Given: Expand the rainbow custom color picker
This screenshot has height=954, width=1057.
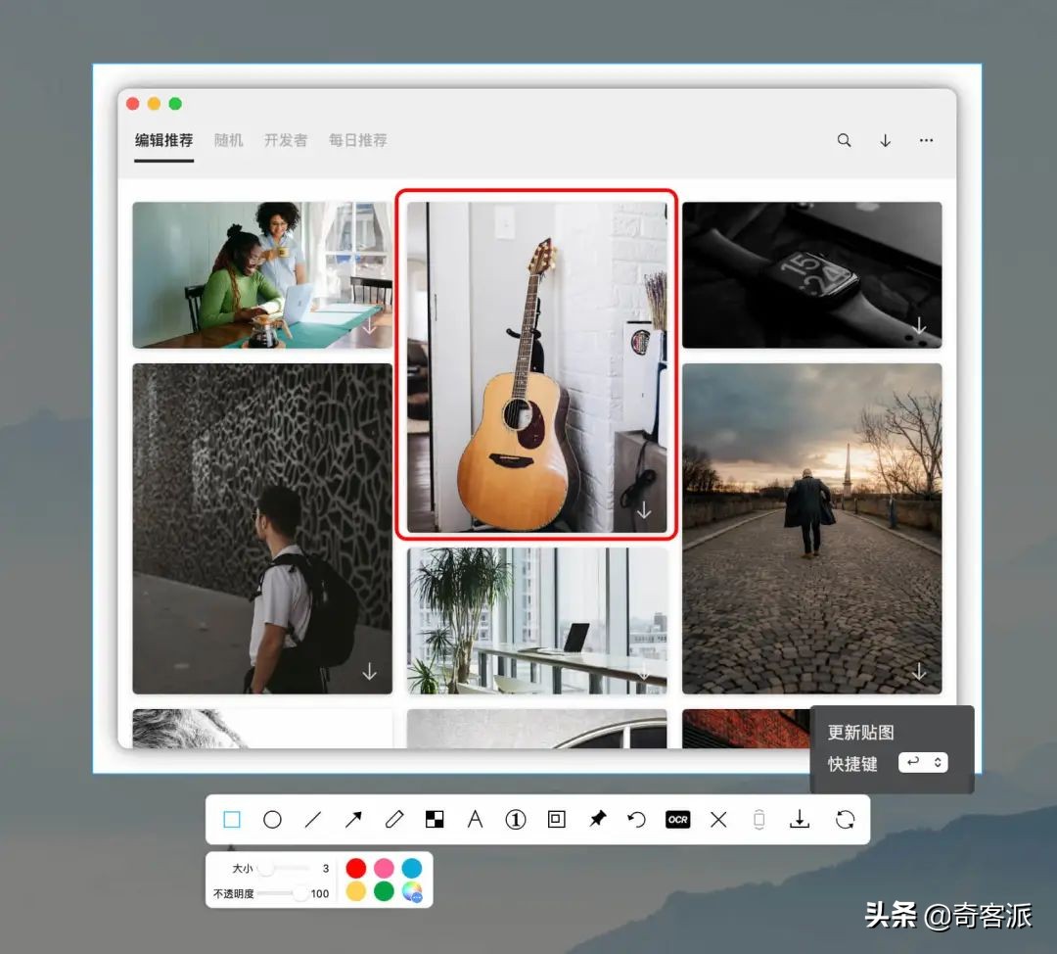Looking at the screenshot, I should coord(414,892).
